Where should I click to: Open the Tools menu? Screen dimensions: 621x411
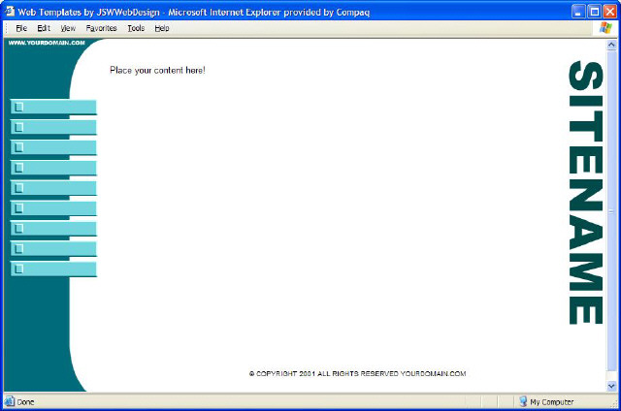coord(136,28)
